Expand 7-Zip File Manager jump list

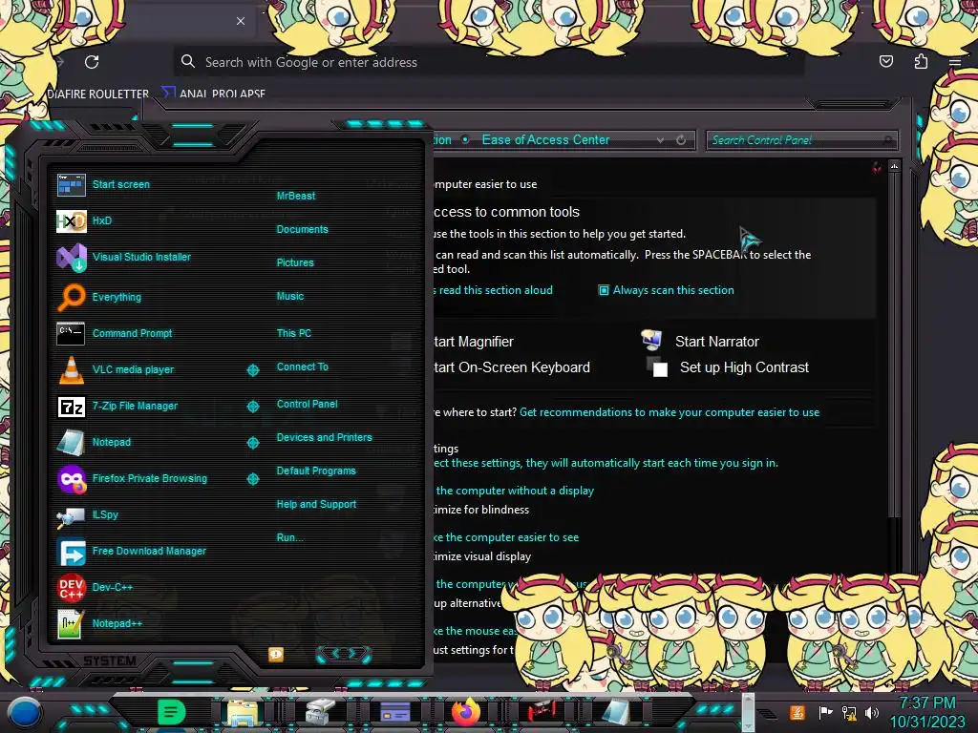tap(252, 407)
